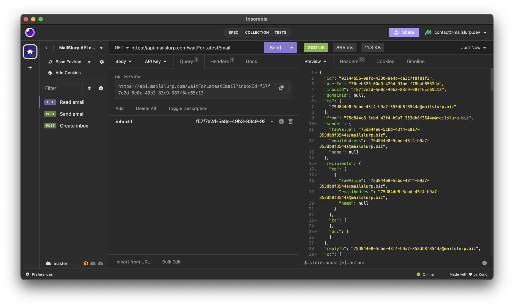Click the master branch cloud icon
Screen dimensions: 514x307
click(x=48, y=263)
